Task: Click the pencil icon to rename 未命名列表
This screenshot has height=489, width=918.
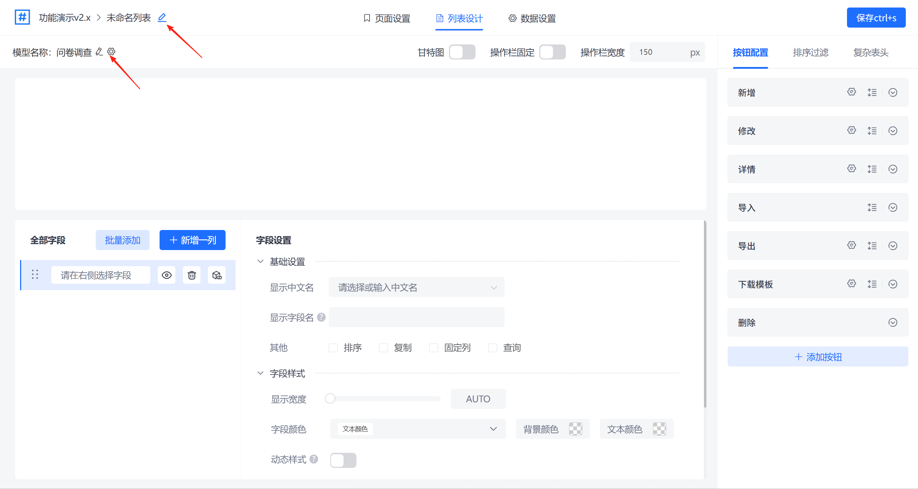Action: click(x=162, y=17)
